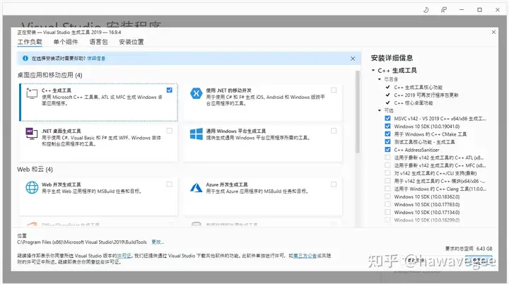
Task: Click the info icon in the help banner
Action: coord(25,59)
